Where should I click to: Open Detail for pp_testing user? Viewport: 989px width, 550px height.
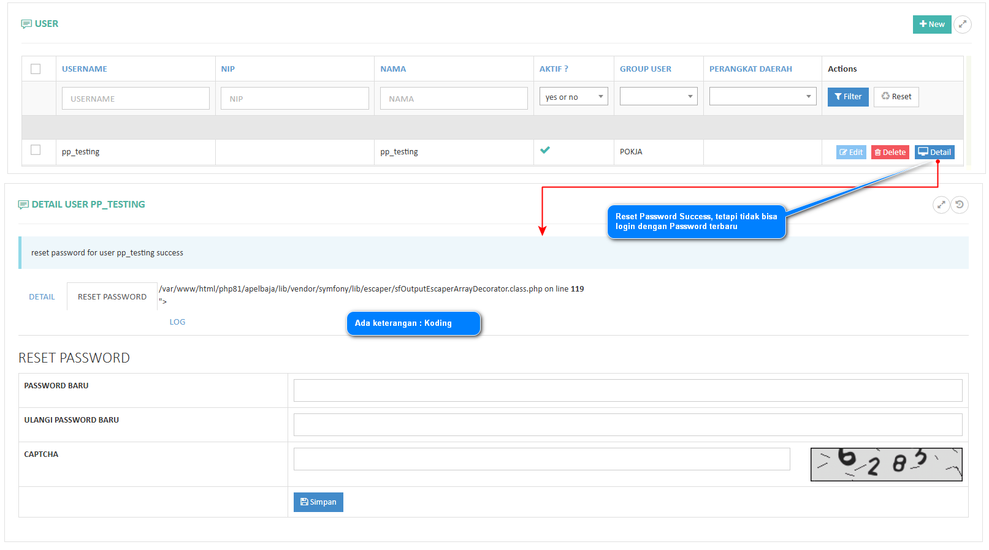click(934, 152)
